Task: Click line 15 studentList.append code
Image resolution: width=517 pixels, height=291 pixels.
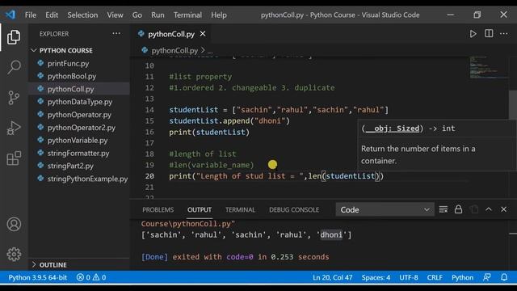Action: (229, 120)
